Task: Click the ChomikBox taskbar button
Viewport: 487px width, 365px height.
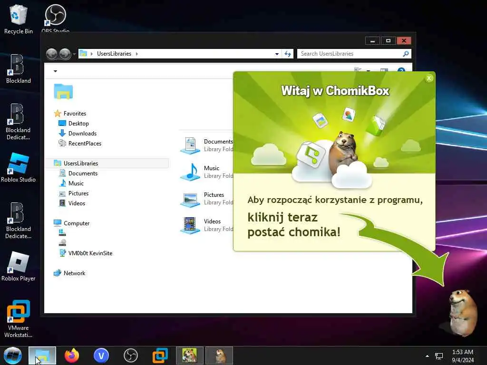Action: (x=190, y=355)
